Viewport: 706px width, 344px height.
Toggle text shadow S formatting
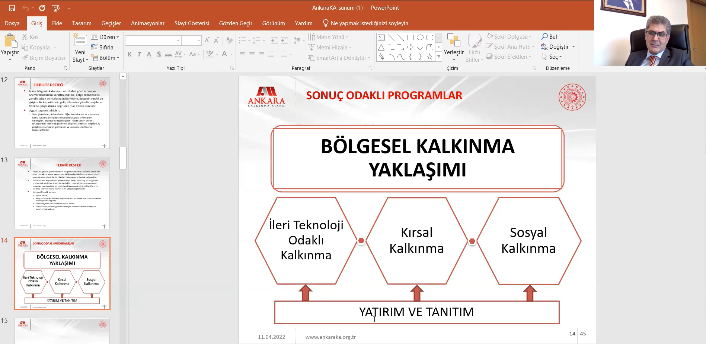[159, 54]
